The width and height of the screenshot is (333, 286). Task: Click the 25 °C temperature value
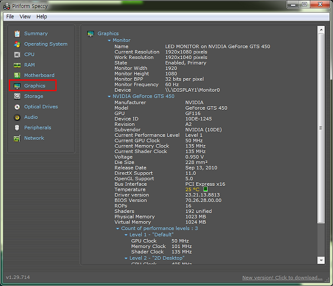click(192, 190)
